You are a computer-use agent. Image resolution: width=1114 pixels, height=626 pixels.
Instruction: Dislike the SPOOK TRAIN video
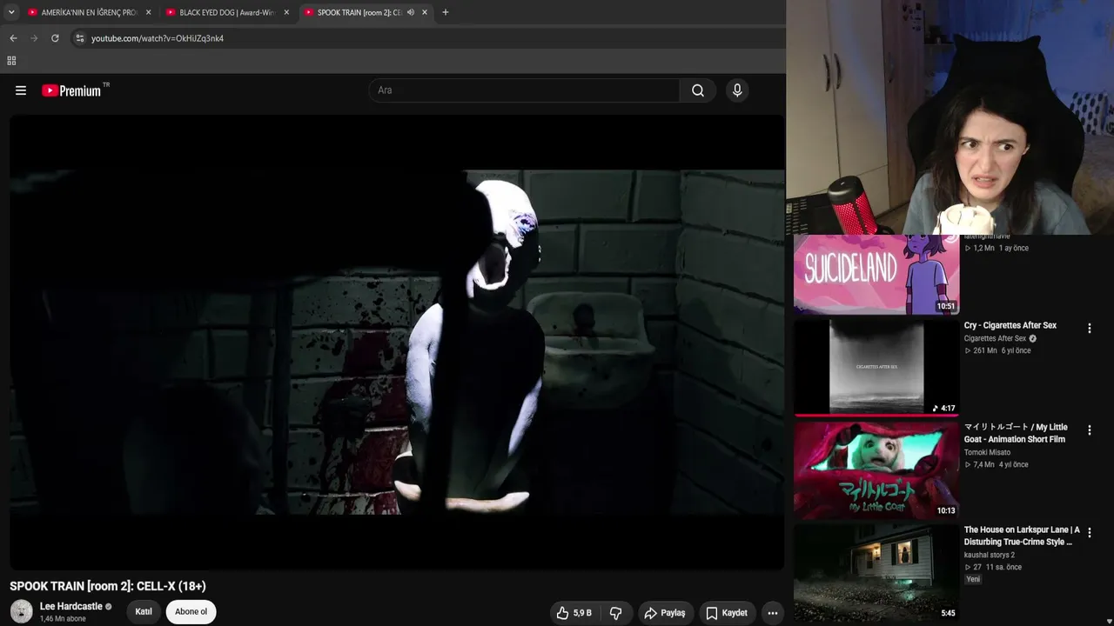pyautogui.click(x=615, y=613)
